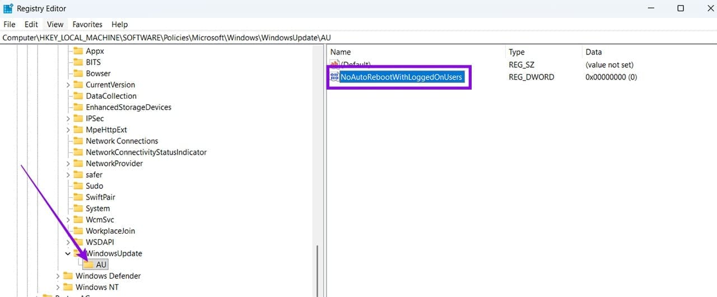Click the registry path address bar
The height and width of the screenshot is (297, 717).
point(358,38)
